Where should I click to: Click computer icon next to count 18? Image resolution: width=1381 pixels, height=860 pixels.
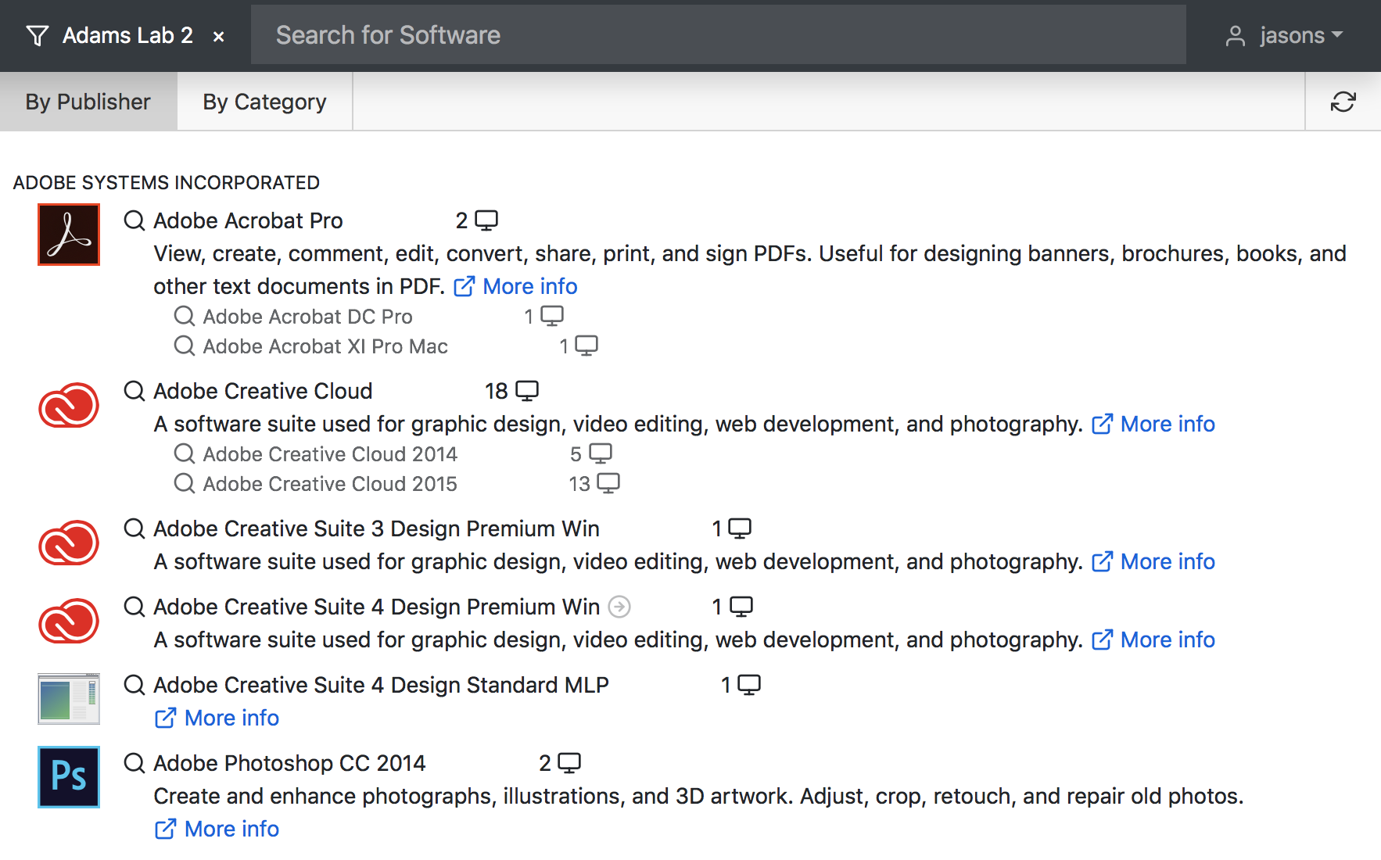click(527, 391)
